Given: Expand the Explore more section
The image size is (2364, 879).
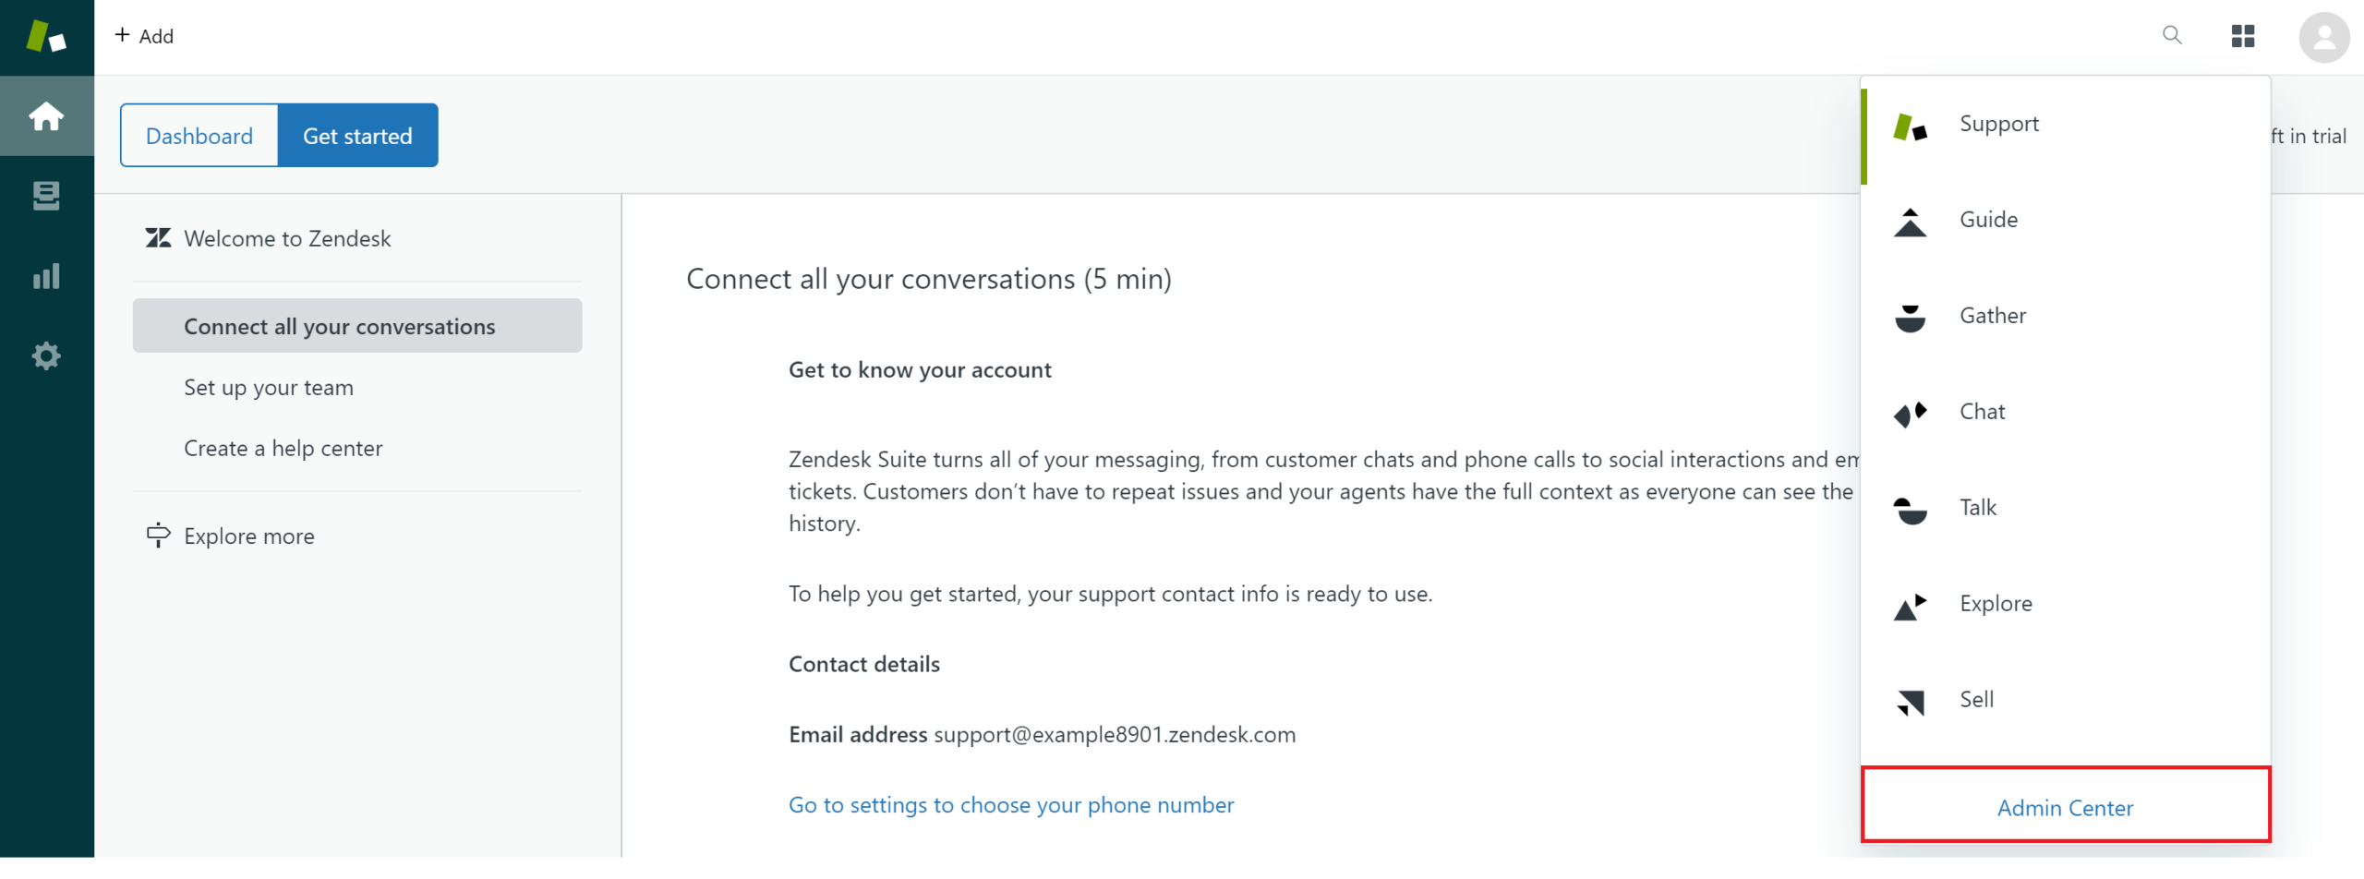Looking at the screenshot, I should tap(249, 536).
